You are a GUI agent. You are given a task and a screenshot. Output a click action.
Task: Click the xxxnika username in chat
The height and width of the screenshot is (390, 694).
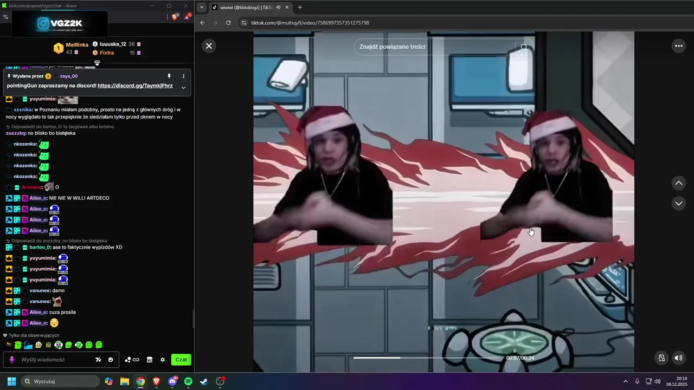[x=23, y=109]
